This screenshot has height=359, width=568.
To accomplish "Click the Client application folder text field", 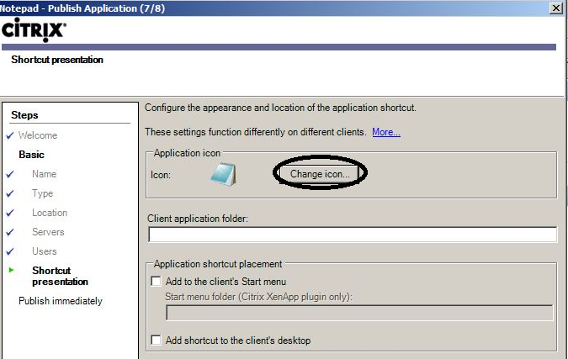I will [353, 234].
